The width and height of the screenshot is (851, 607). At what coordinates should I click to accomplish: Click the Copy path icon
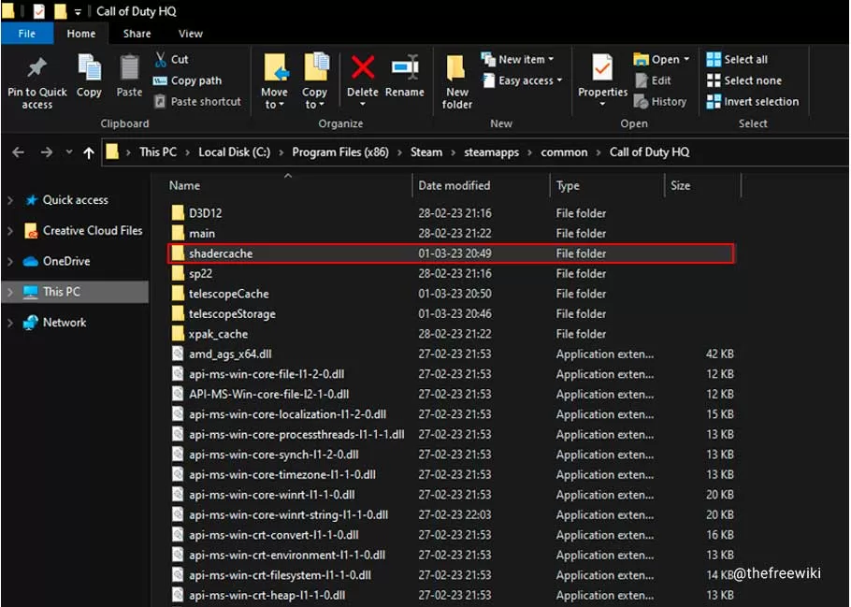click(160, 80)
